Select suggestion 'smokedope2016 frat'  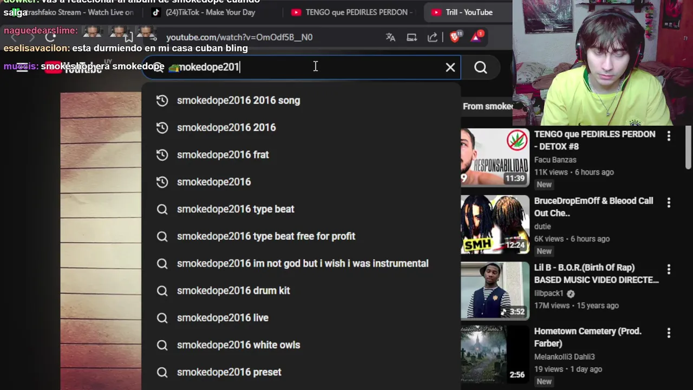[x=300, y=154]
